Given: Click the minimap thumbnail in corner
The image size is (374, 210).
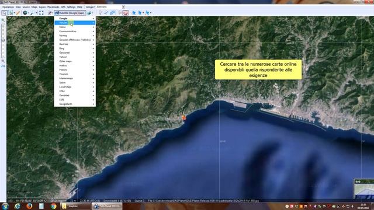Looking at the screenshot, I should click(363, 189).
